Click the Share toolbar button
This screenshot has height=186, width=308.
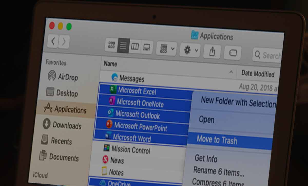[212, 51]
